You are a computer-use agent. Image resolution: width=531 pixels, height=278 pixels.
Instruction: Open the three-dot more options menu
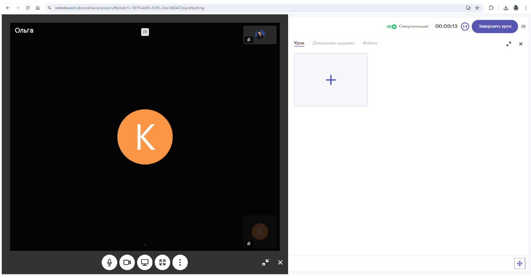(180, 262)
